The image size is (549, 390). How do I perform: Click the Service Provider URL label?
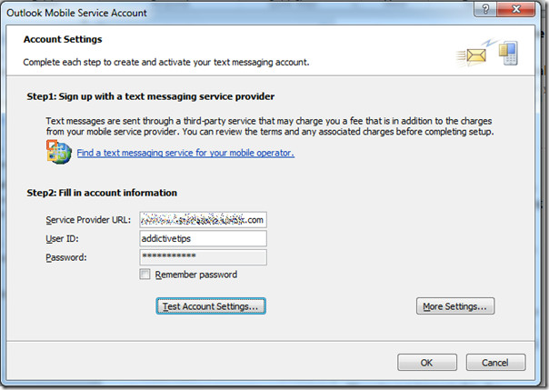(x=88, y=220)
